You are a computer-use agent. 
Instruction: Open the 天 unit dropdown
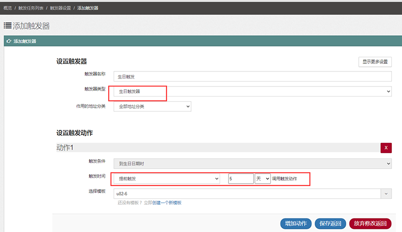pyautogui.click(x=263, y=179)
